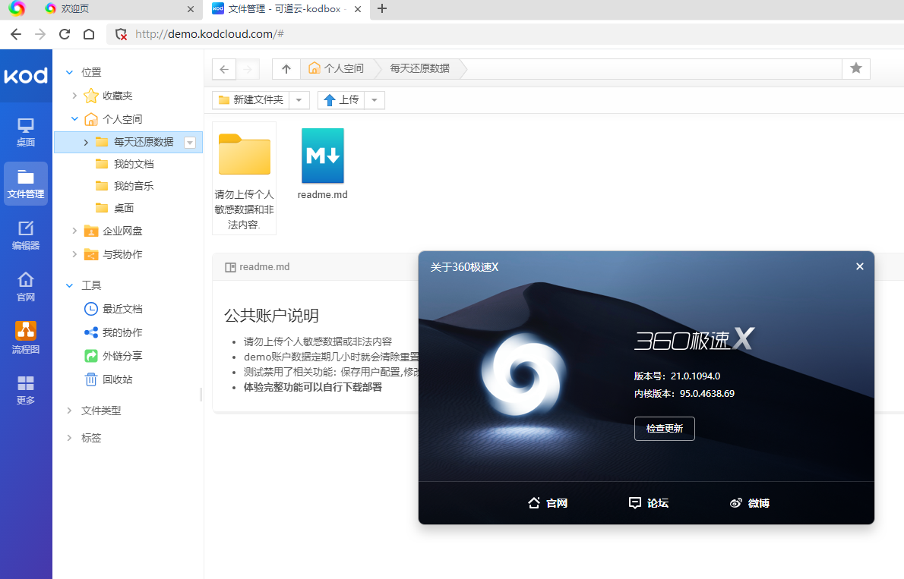Expand the 文件类型 section

click(x=70, y=411)
